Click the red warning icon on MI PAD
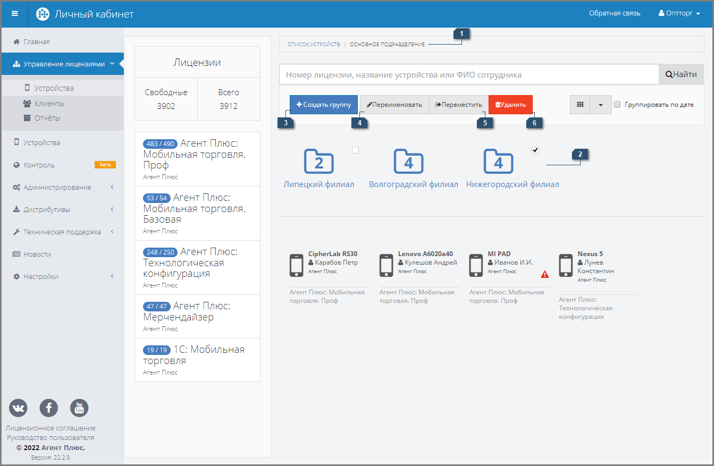The height and width of the screenshot is (466, 714). click(545, 275)
